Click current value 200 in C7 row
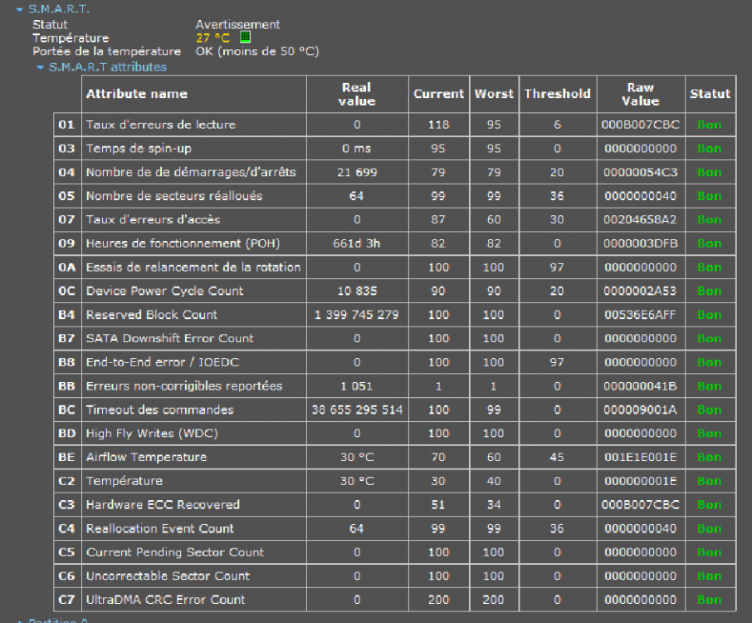752x623 pixels. tap(439, 600)
